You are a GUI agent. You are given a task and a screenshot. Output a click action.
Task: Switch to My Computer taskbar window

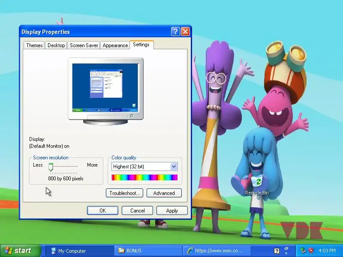pos(79,251)
